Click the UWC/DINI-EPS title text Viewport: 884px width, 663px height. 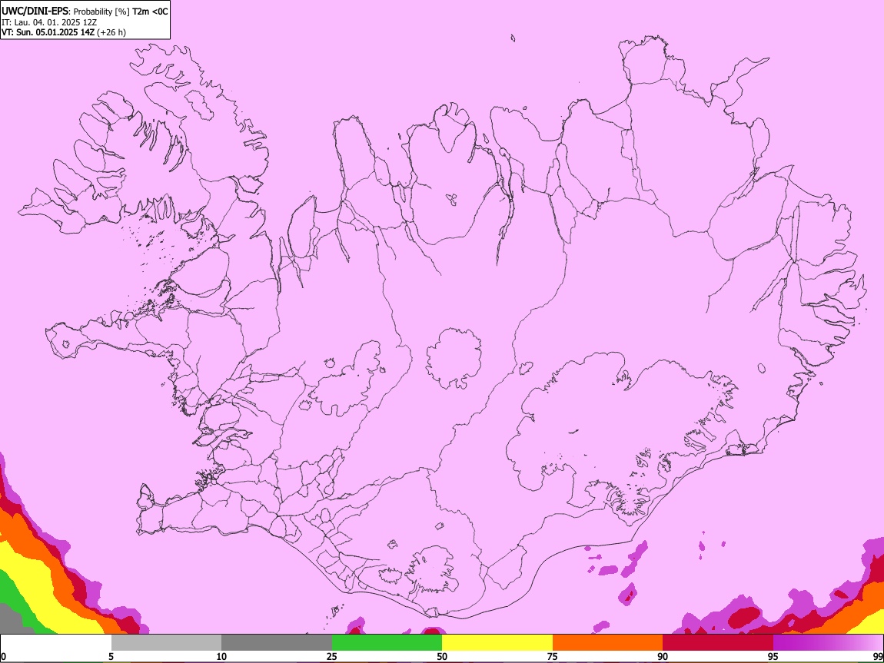click(x=34, y=12)
